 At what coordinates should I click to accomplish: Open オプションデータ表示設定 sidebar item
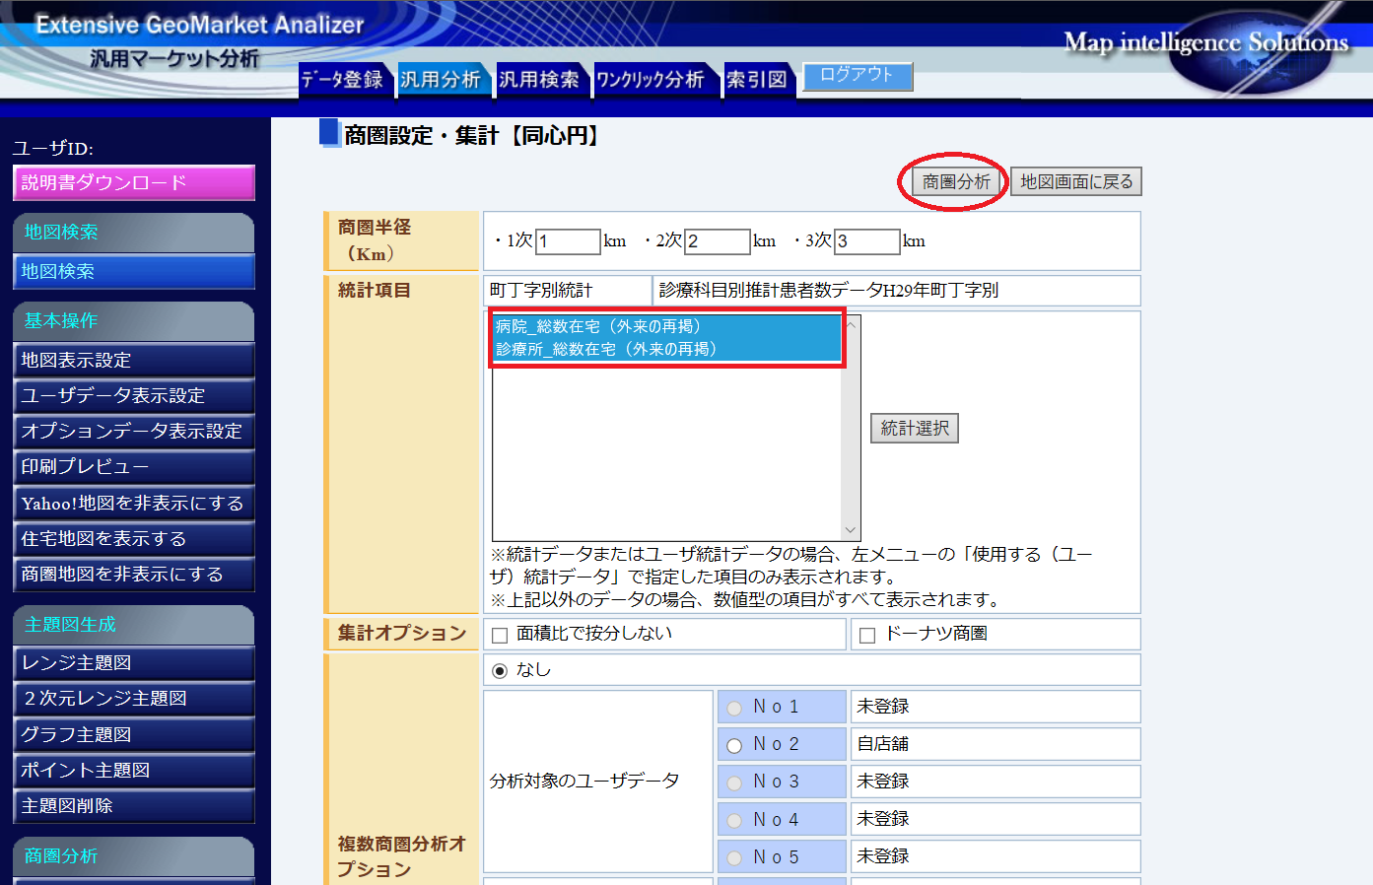click(134, 431)
